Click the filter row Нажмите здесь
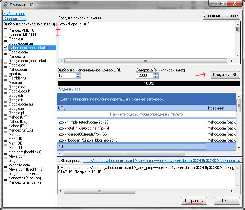Image resolution: width=245 pixels, height=210 pixels. [146, 114]
